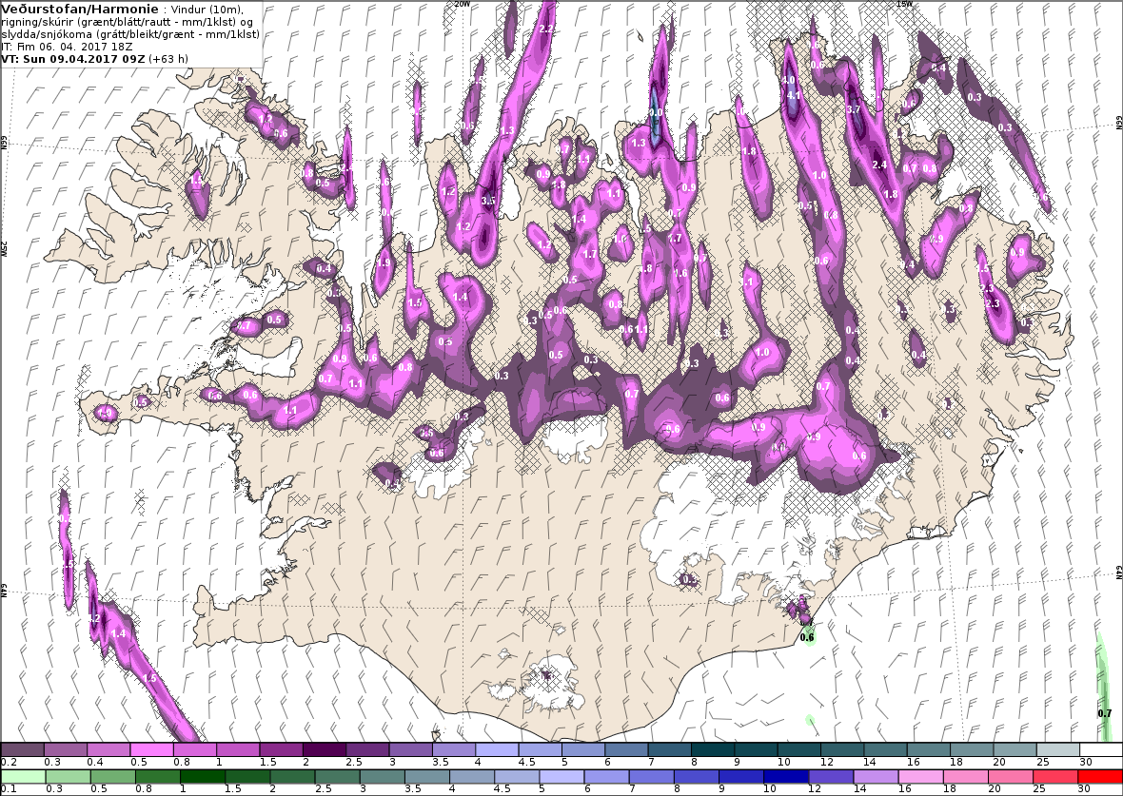The height and width of the screenshot is (796, 1123).
Task: Click the bright pink 0.5 swatch in snow legend
Action: tap(152, 749)
